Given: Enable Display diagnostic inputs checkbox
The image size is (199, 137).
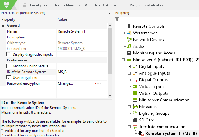Looking at the screenshot, I should point(9,54).
